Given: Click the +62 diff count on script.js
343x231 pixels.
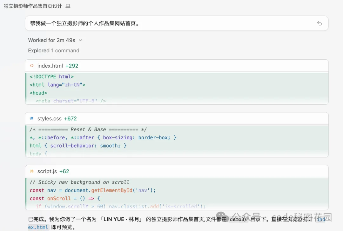Looking at the screenshot, I should (64, 171).
